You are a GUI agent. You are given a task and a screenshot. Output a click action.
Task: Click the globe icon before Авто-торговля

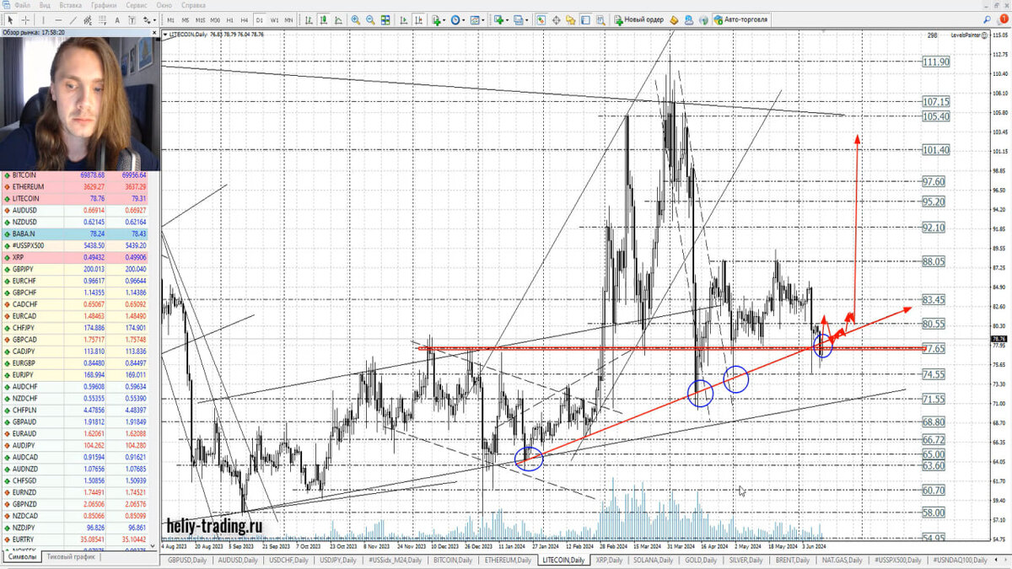coord(703,19)
